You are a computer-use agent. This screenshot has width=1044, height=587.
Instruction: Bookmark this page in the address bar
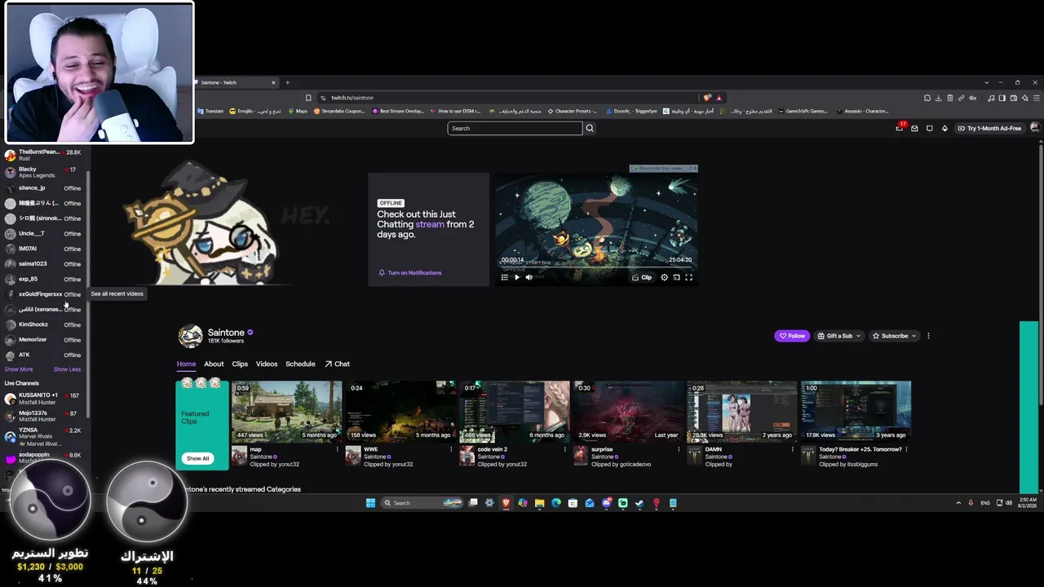(308, 98)
